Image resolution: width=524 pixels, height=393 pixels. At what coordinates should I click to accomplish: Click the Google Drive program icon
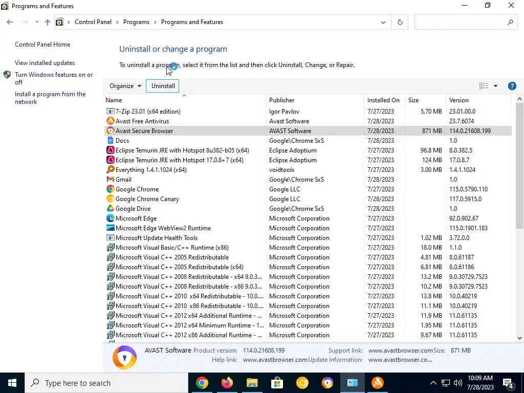click(x=110, y=209)
